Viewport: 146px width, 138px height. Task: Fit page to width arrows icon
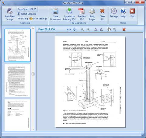coord(69,29)
